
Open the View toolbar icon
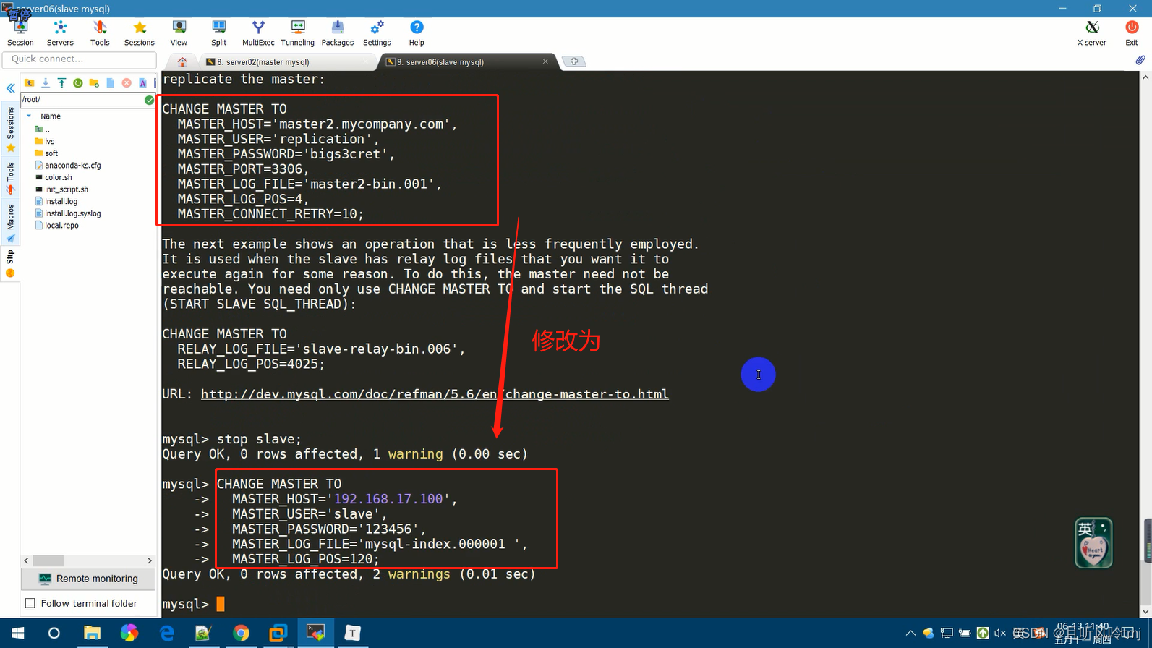point(179,33)
